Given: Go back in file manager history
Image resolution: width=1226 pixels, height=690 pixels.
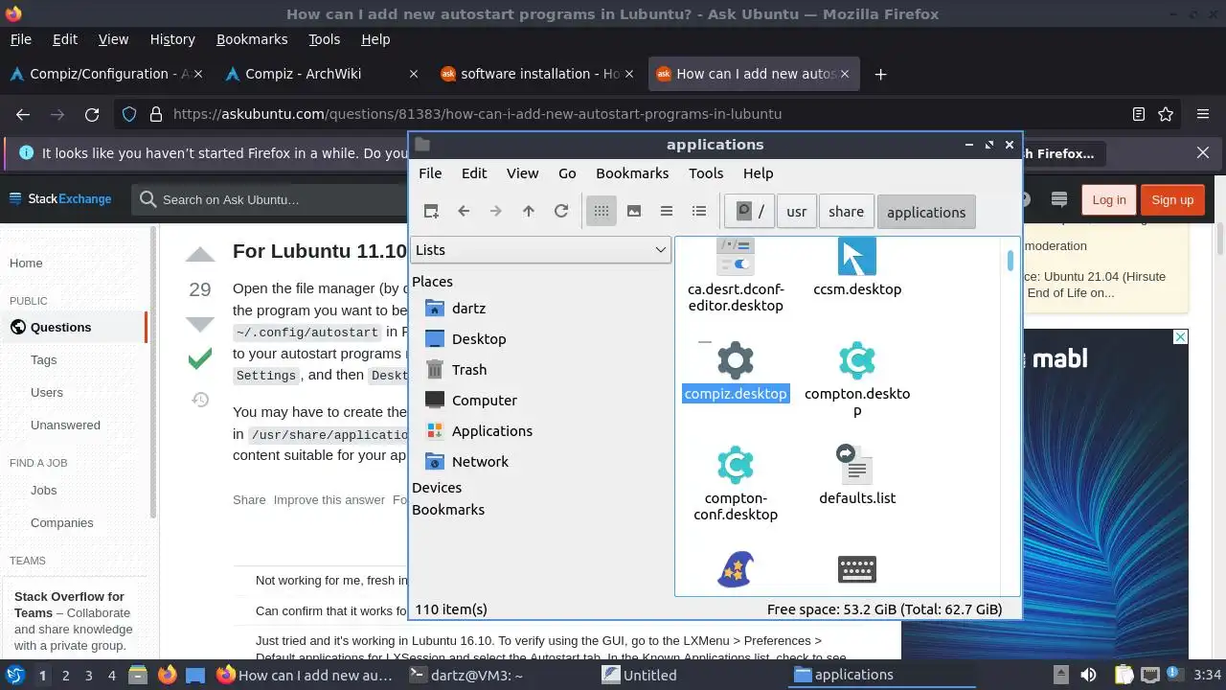Looking at the screenshot, I should tap(464, 212).
